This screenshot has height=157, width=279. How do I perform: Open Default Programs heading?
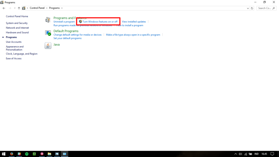click(x=66, y=31)
